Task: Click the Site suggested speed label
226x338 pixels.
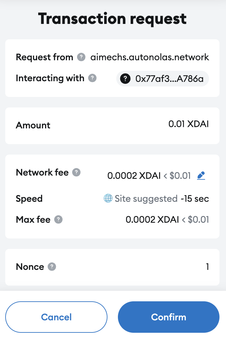Action: [146, 199]
